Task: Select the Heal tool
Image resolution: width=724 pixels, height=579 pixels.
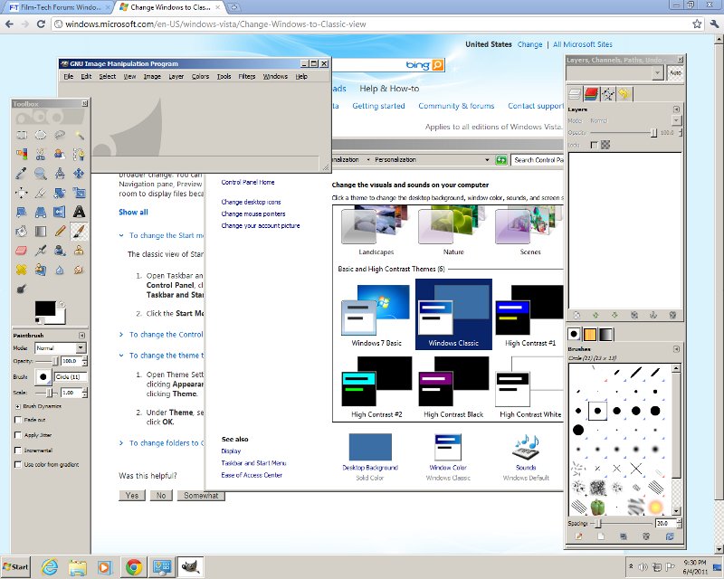Action: point(22,270)
